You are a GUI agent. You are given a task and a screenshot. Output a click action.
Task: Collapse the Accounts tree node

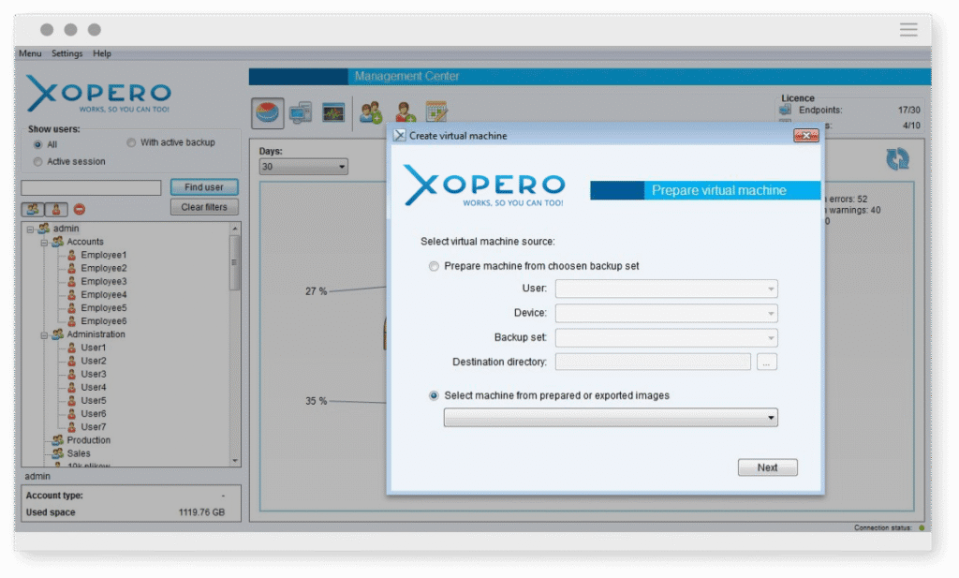[44, 243]
